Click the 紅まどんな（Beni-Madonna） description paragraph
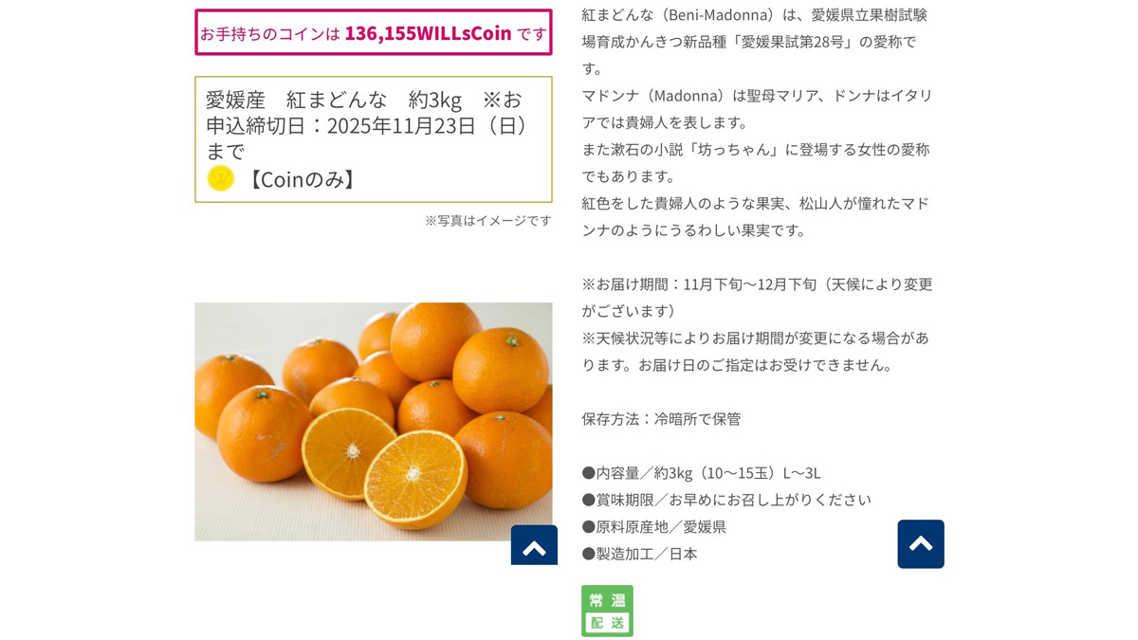 pos(755,42)
